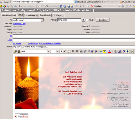Open calendar picker next to Vorlage date
Viewport: 135px width, 119px height.
click(83, 20)
